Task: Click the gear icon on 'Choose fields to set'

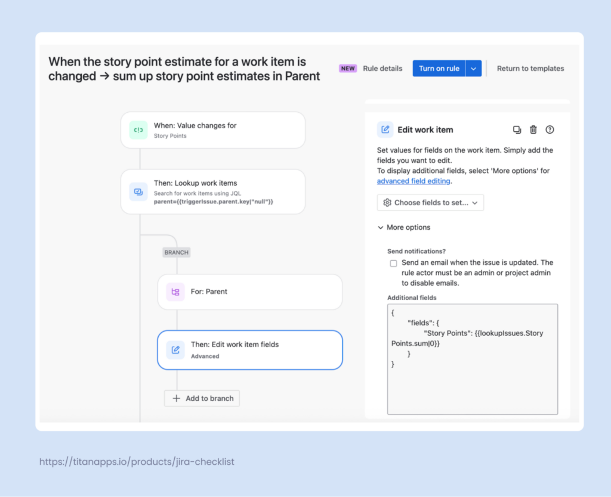Action: click(387, 202)
